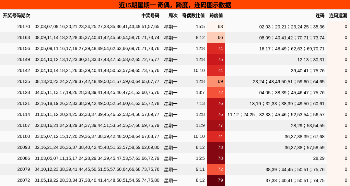The width and height of the screenshot is (350, 186).
Task: Click span value 66 cell of row 26163
Action: [216, 37]
